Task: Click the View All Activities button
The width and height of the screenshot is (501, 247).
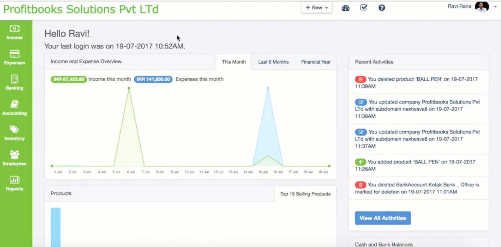Action: pos(383,218)
